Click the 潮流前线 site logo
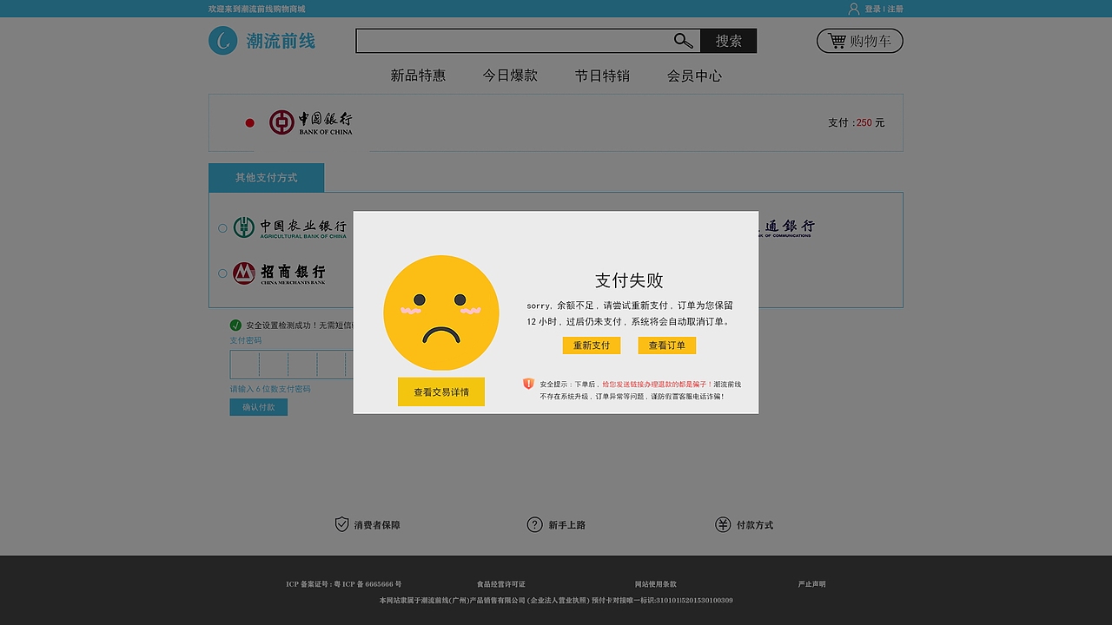1112x625 pixels. tap(261, 40)
